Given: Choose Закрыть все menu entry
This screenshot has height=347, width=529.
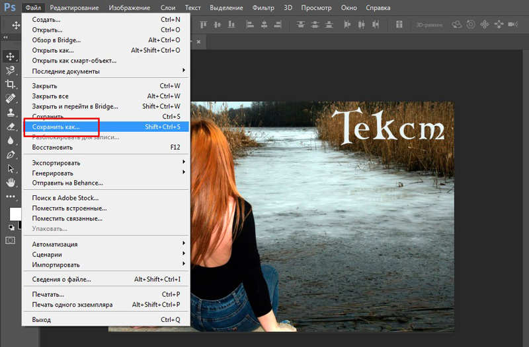Looking at the screenshot, I should (x=106, y=96).
